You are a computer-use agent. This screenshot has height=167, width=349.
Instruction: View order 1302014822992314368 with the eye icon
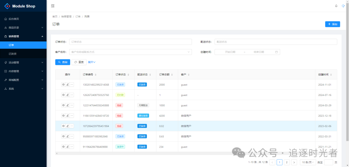[x=63, y=85]
